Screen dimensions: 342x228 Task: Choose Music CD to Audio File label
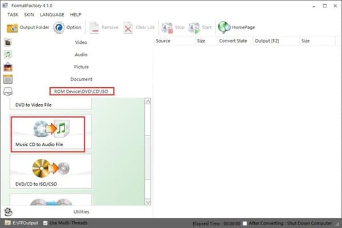(x=39, y=144)
